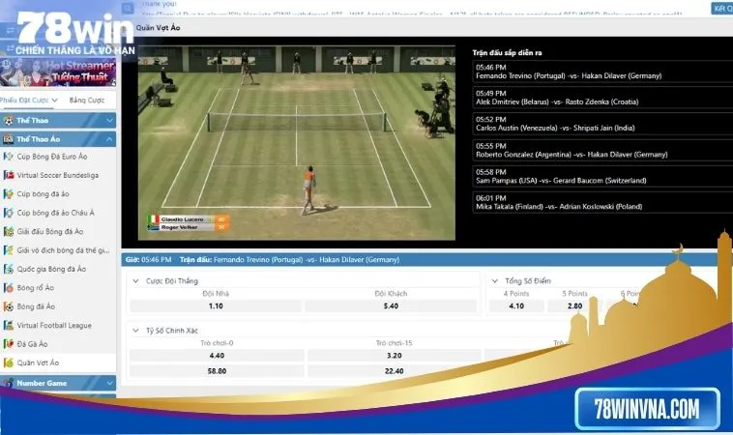Pick Đội Khách odds 5.40

pos(391,305)
